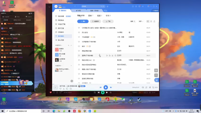Open the lyrics (词) icon in the player bar
Viewport: 201px width, 113px height.
(x=150, y=87)
